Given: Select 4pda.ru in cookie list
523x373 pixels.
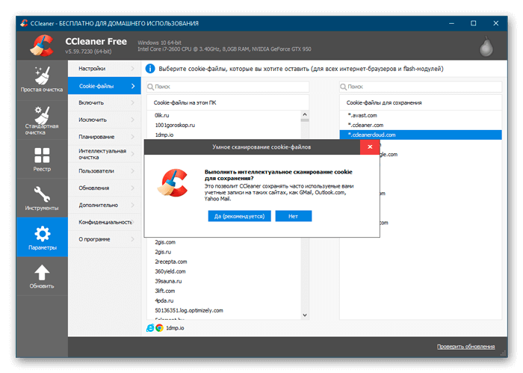Looking at the screenshot, I should point(164,300).
